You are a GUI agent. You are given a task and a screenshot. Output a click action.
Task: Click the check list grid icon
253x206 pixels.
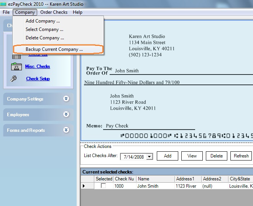[x=16, y=57]
